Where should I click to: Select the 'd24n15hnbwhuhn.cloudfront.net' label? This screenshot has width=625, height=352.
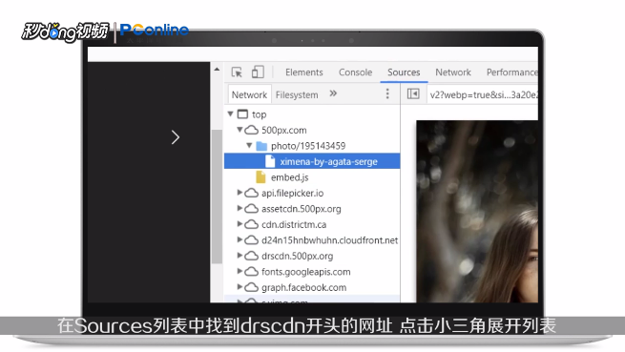coord(329,240)
